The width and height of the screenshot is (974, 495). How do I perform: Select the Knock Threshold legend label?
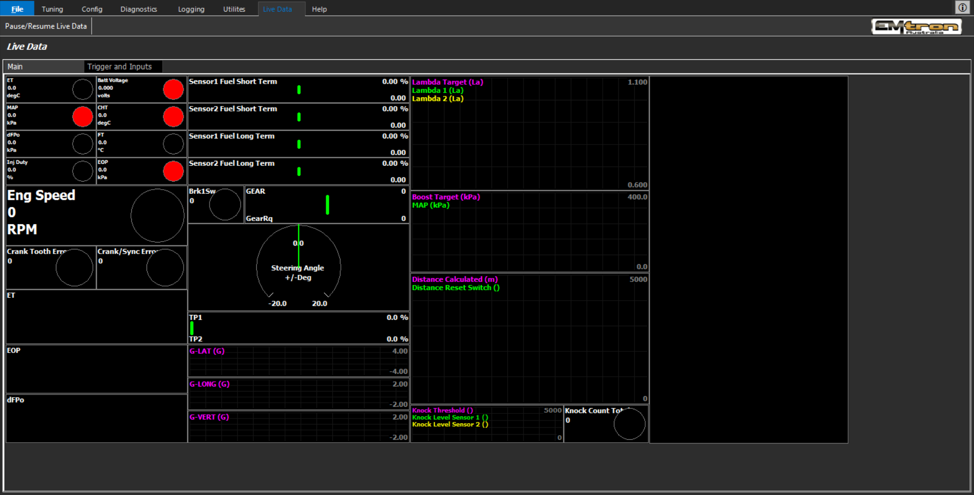point(442,410)
